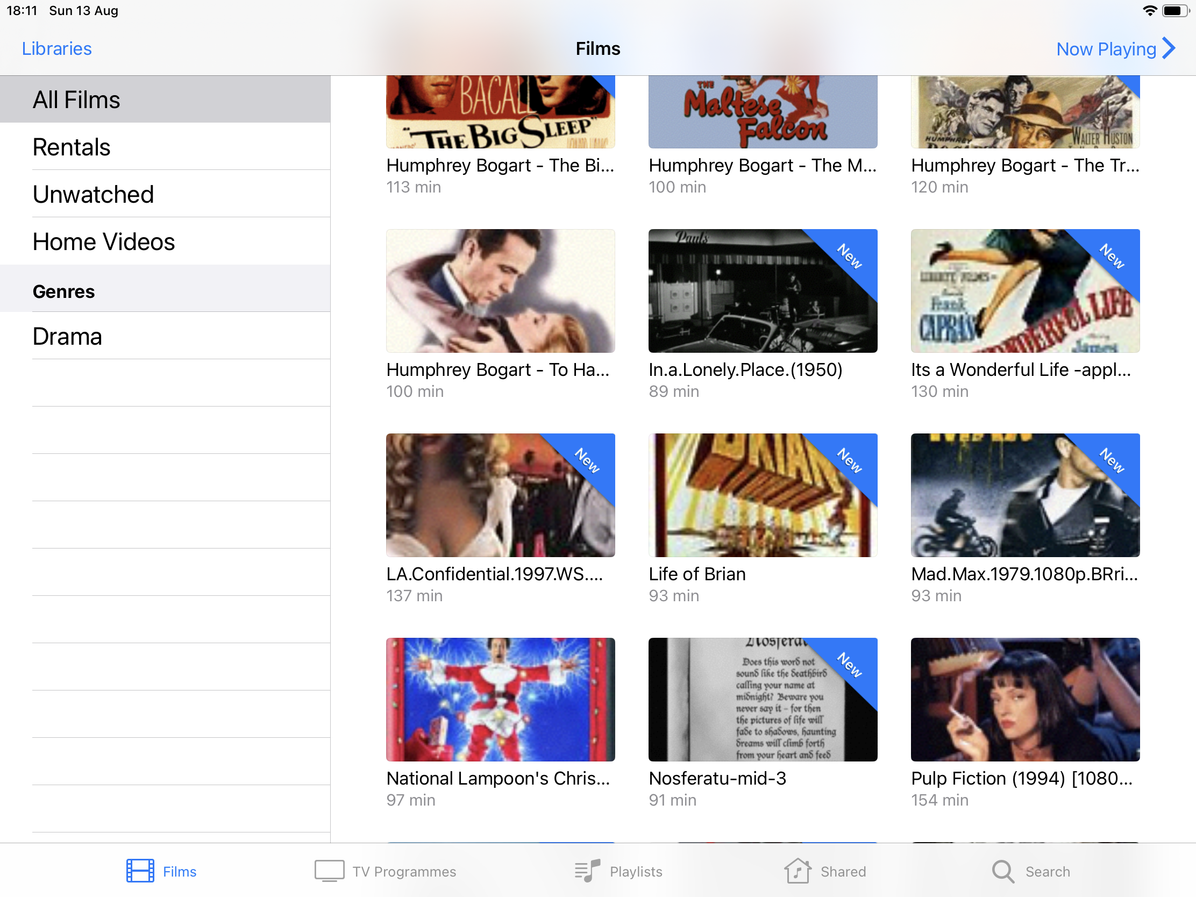Switch to the Shared tab label
Viewport: 1196px width, 897px height.
click(x=843, y=872)
